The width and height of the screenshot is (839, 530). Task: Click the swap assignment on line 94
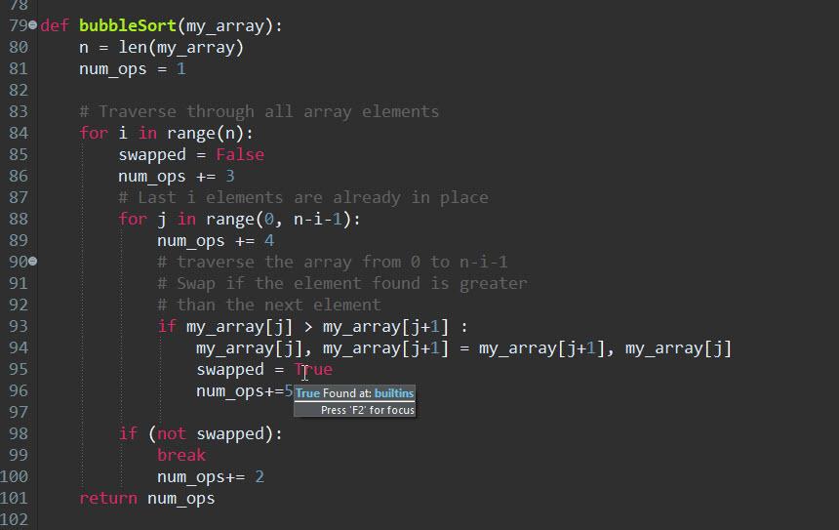click(463, 348)
